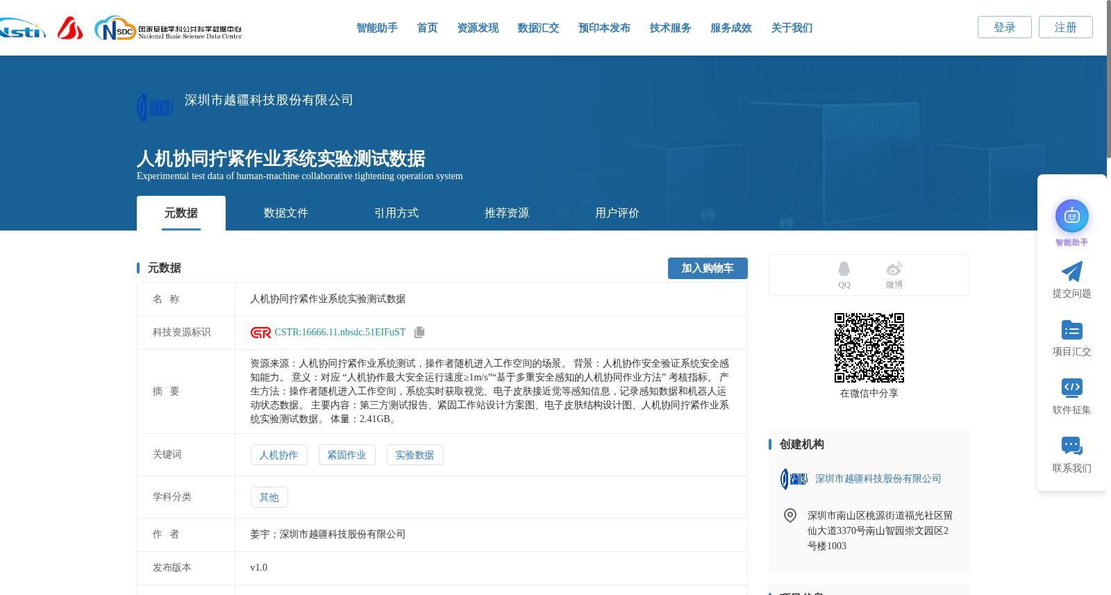Image resolution: width=1111 pixels, height=595 pixels.
Task: Click the location pin icon by address
Action: (x=790, y=515)
